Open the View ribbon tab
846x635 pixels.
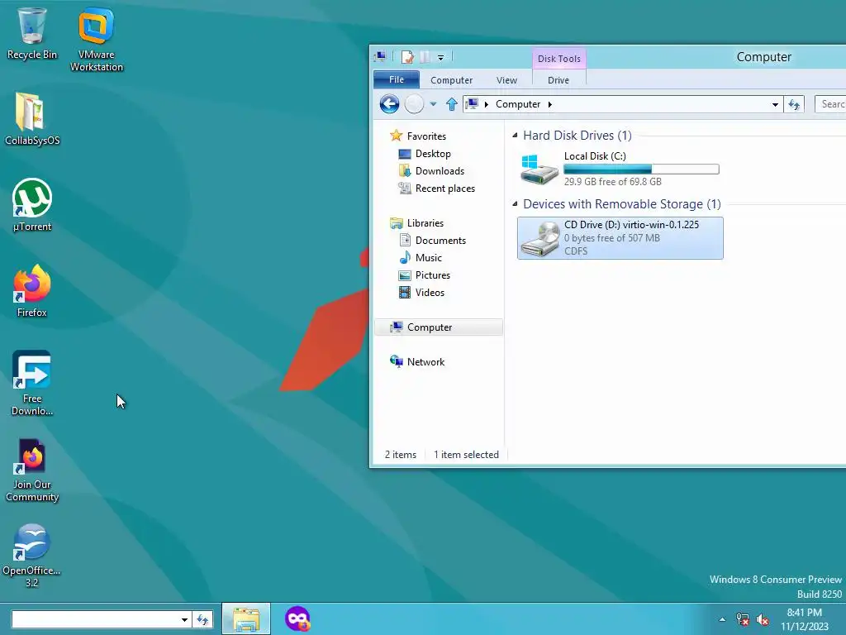[506, 80]
